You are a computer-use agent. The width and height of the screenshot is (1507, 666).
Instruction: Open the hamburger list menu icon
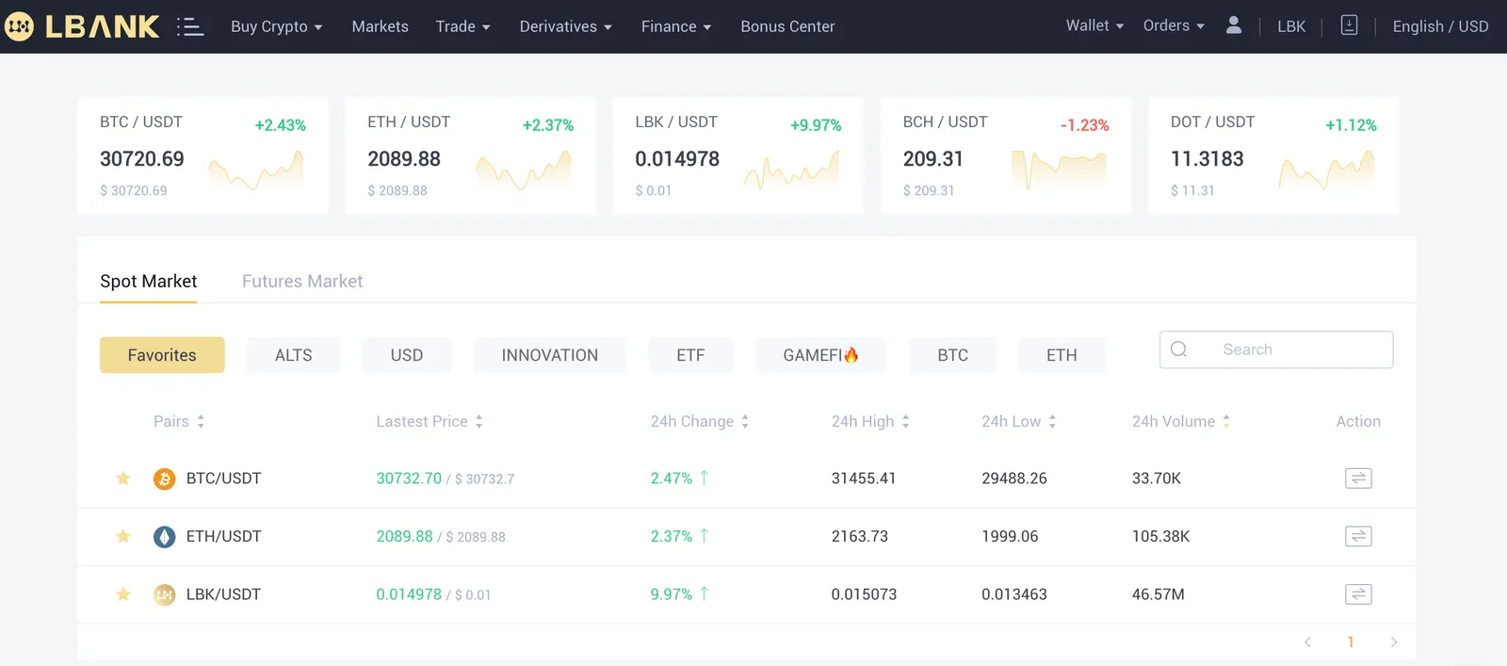(x=190, y=26)
